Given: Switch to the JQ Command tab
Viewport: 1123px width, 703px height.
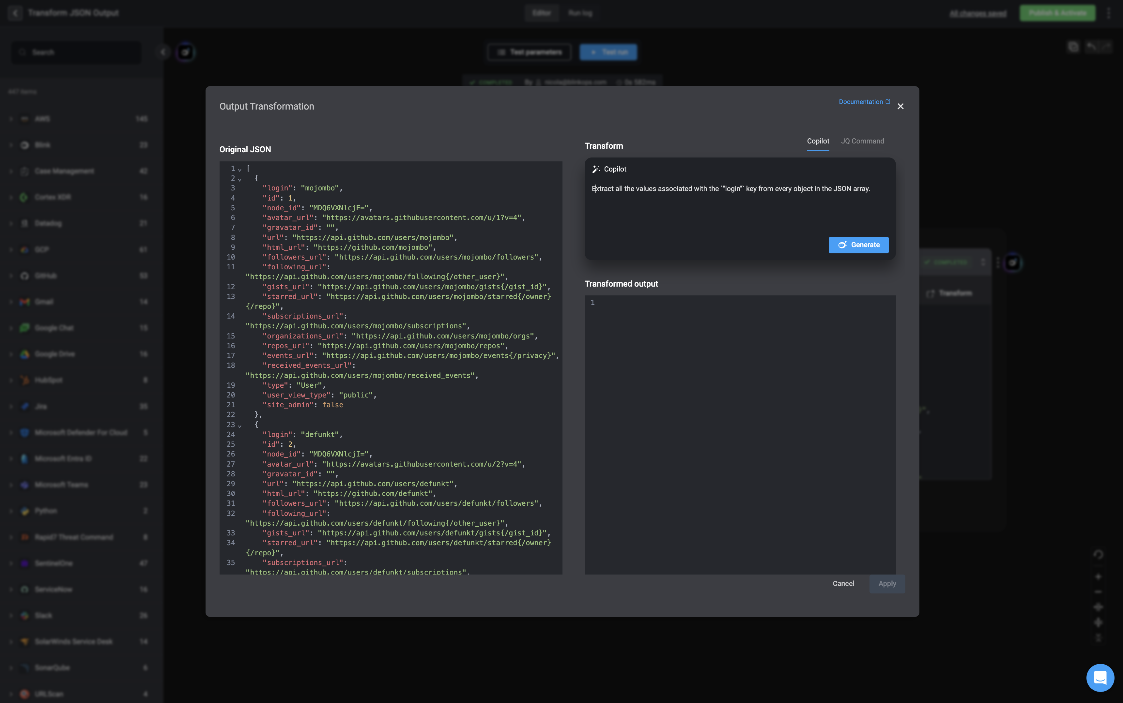Looking at the screenshot, I should (862, 141).
